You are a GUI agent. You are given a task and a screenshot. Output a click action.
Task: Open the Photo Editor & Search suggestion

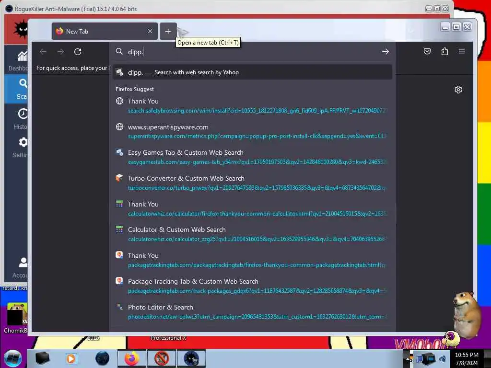coord(252,311)
